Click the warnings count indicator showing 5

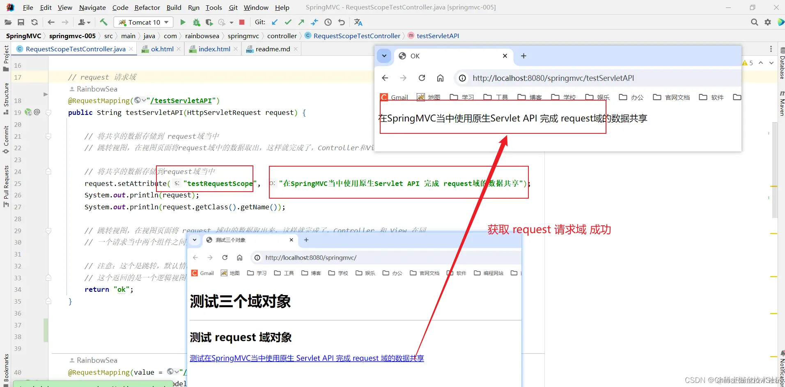coord(748,63)
